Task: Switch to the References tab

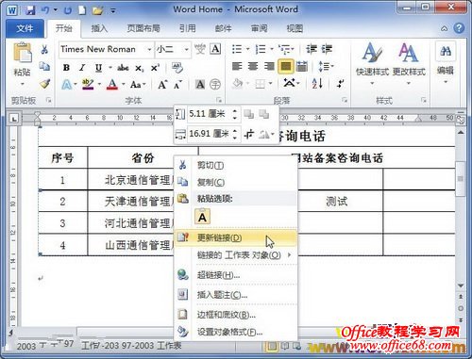Action: tap(188, 28)
